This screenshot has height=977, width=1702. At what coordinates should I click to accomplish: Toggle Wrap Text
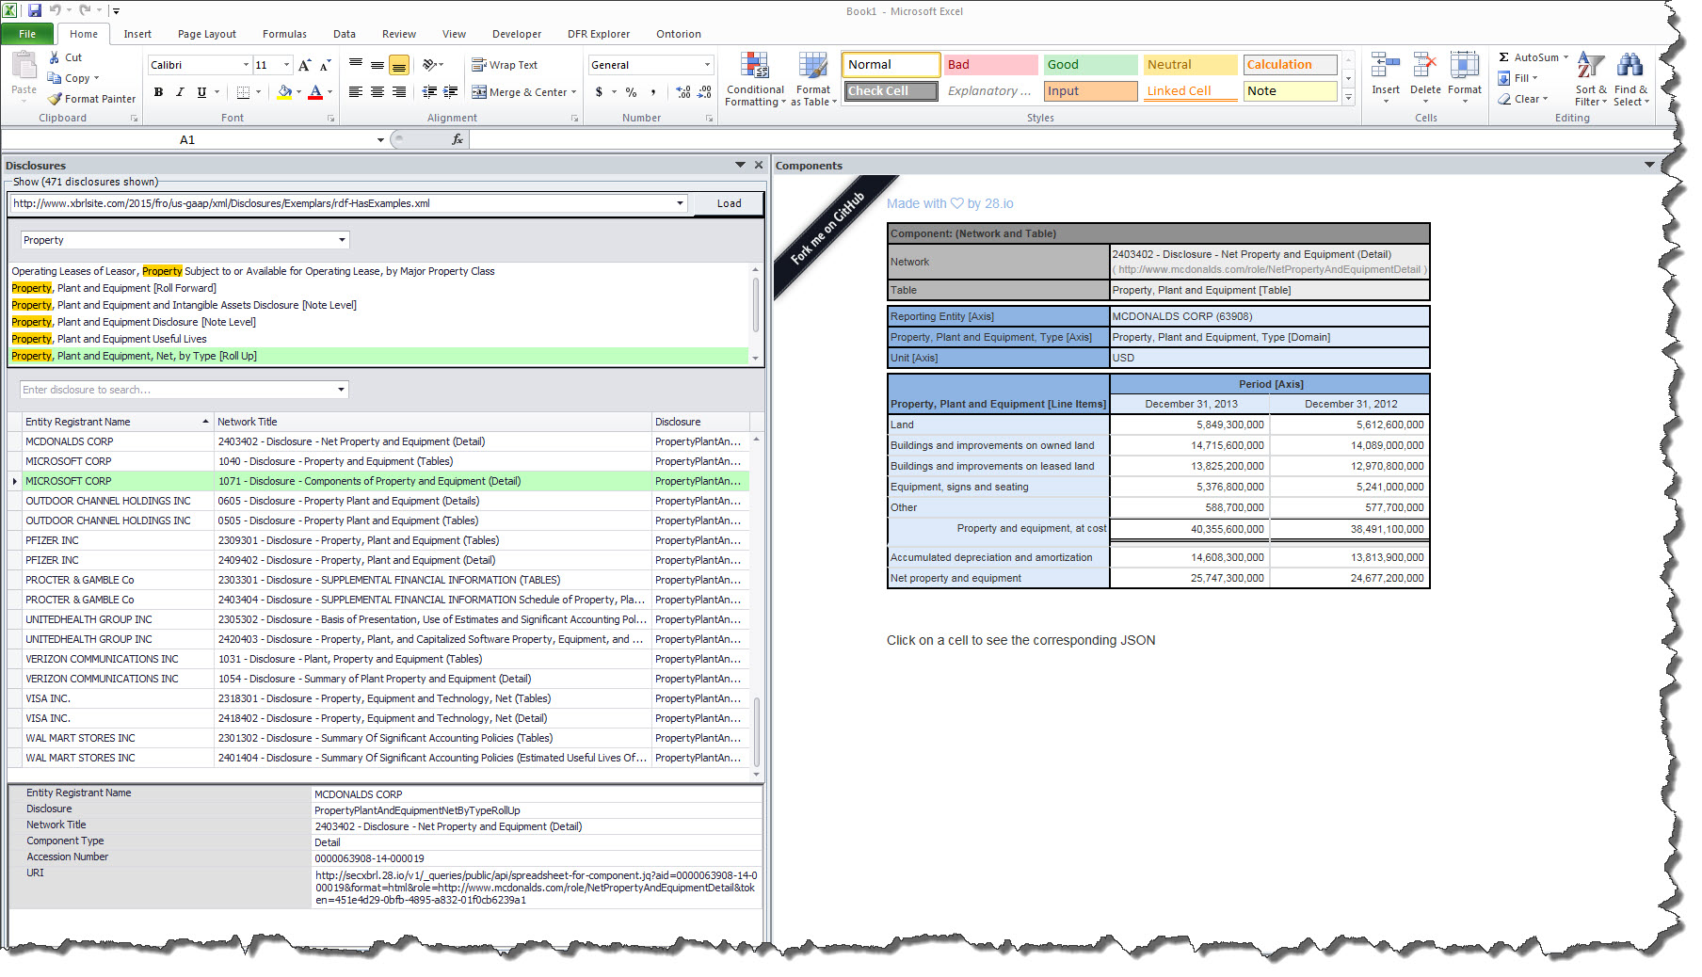click(x=505, y=65)
